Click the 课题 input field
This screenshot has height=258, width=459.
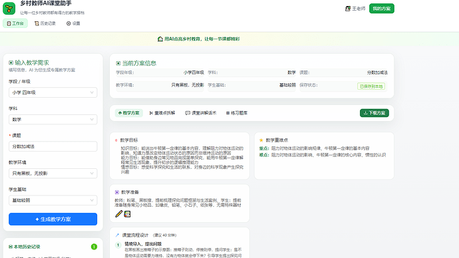[x=53, y=146]
